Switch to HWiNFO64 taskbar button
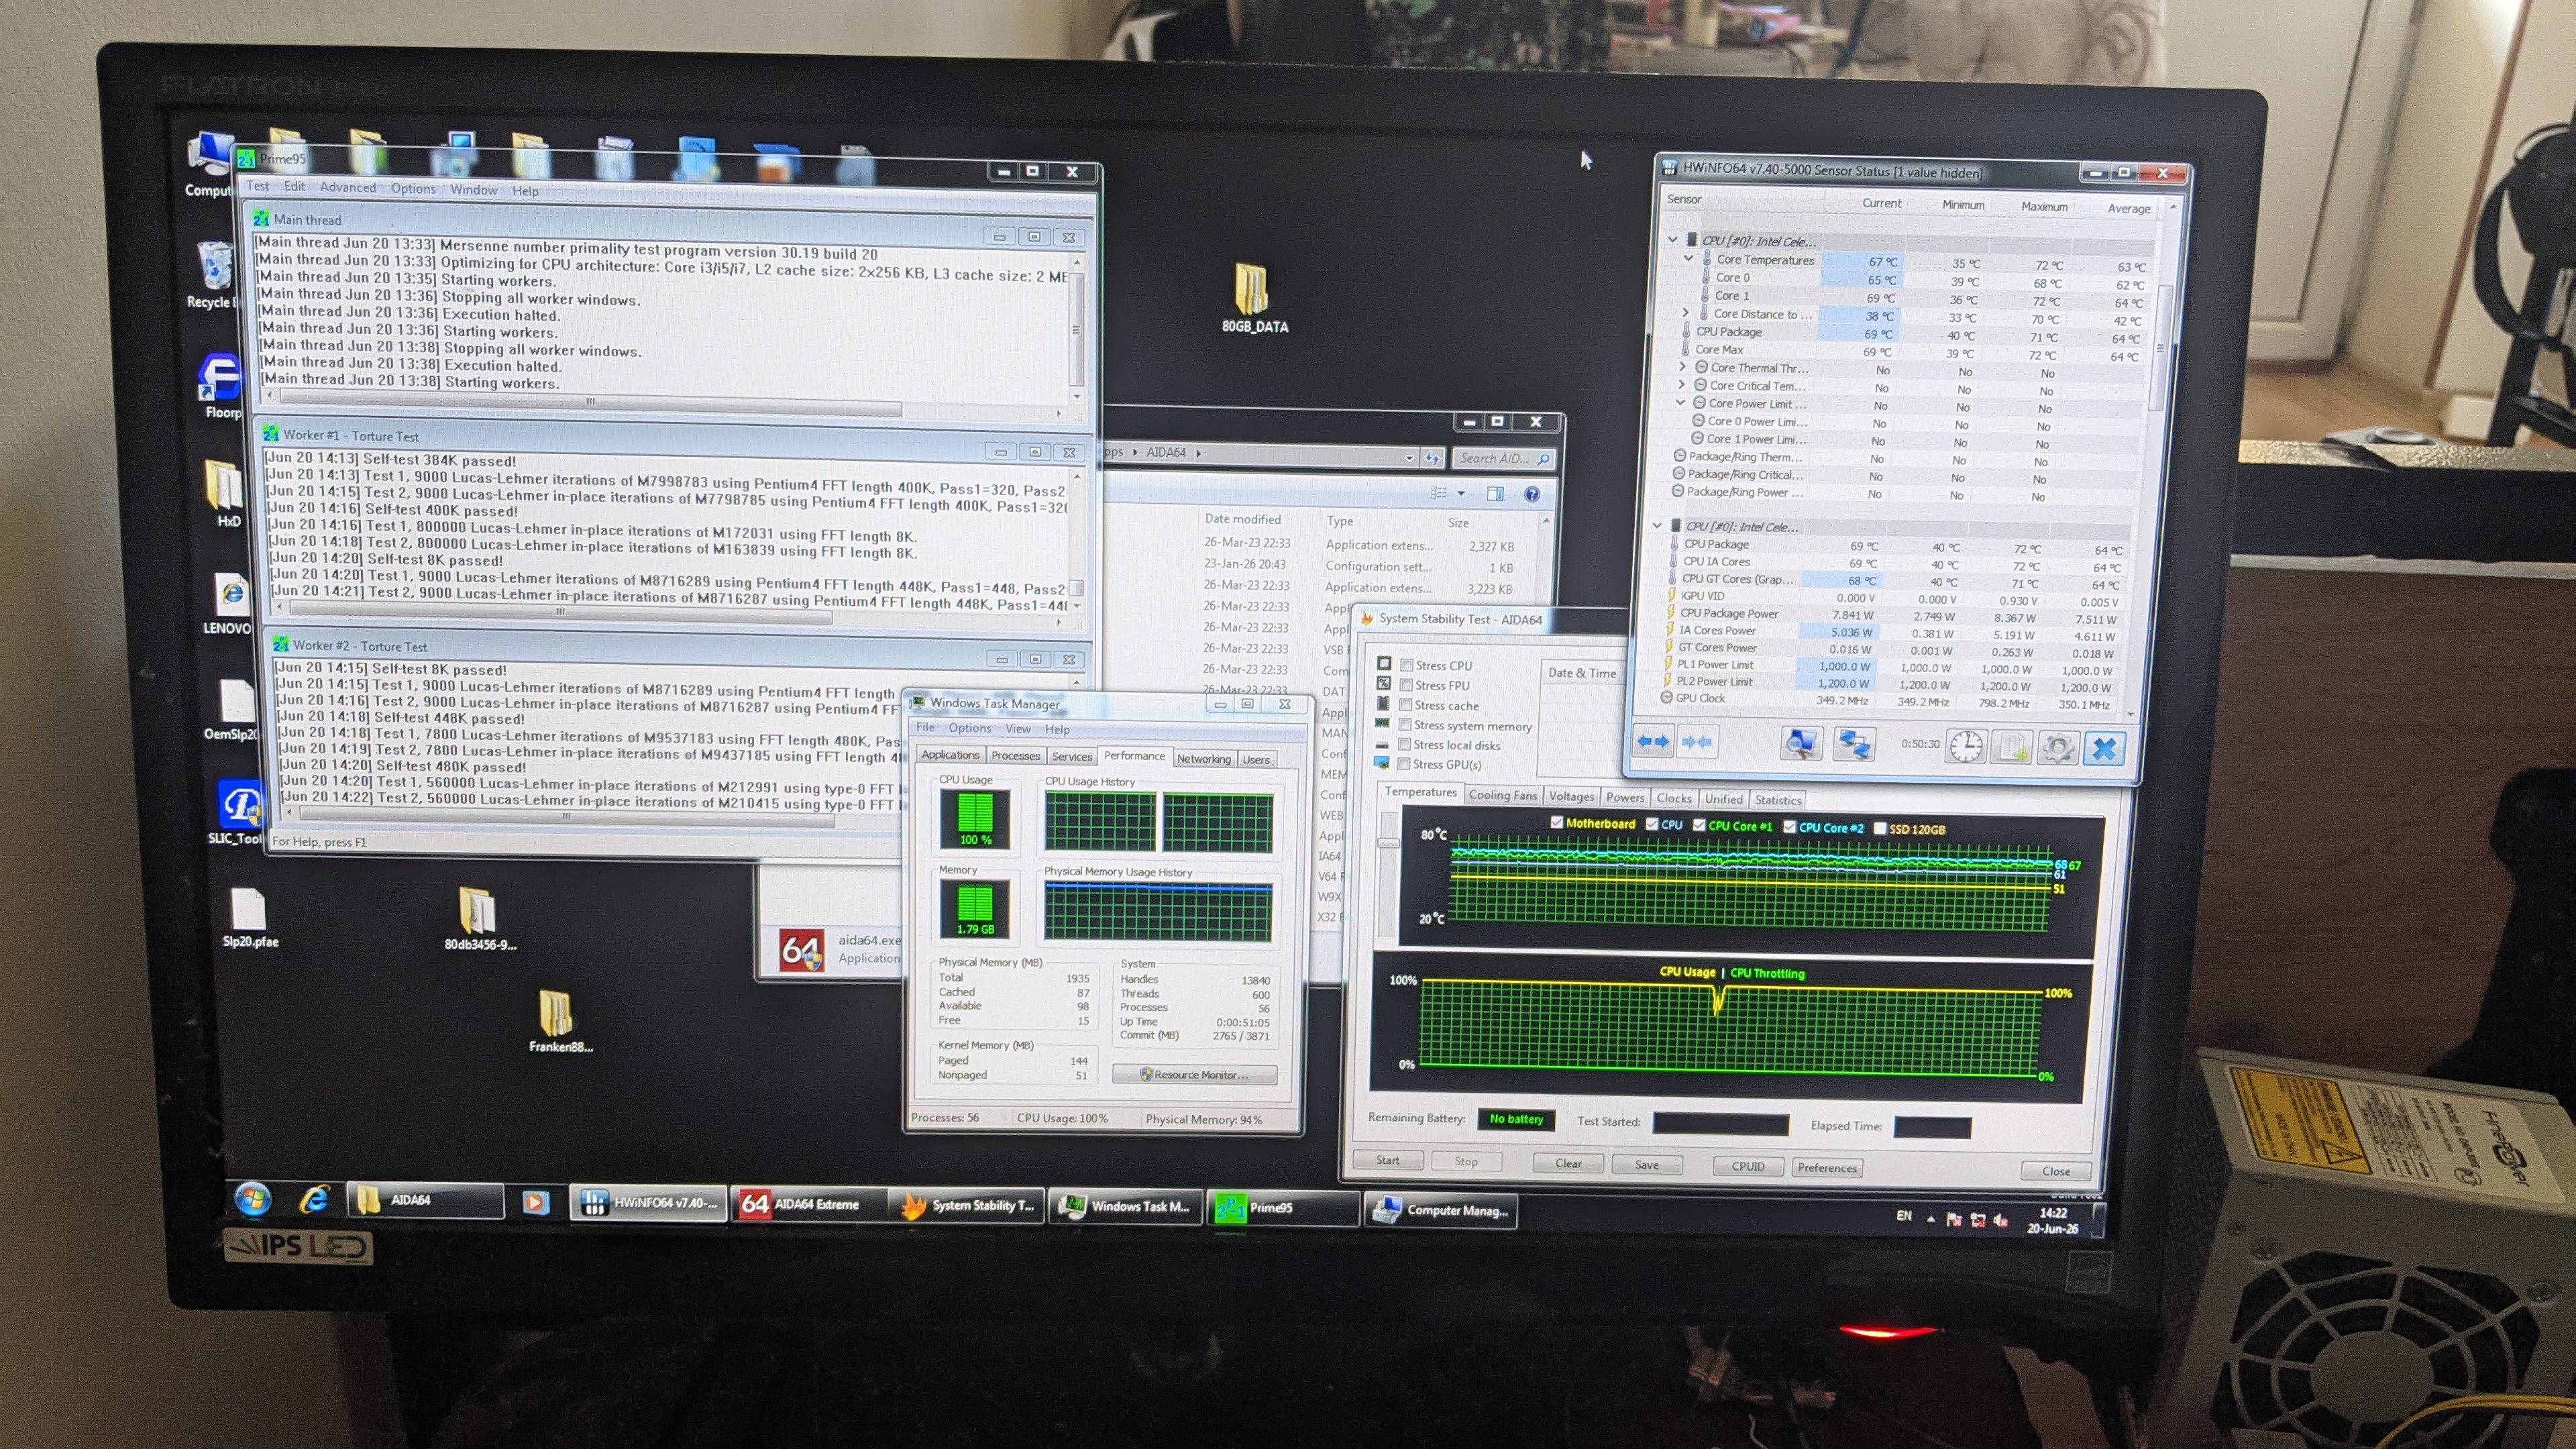Screen dimensions: 2576x1449 click(x=649, y=1203)
